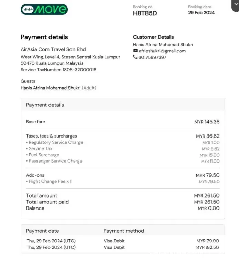This screenshot has width=239, height=263.
Task: Select the AirAsia Com Travel Sdn Bhd name
Action: [53, 49]
